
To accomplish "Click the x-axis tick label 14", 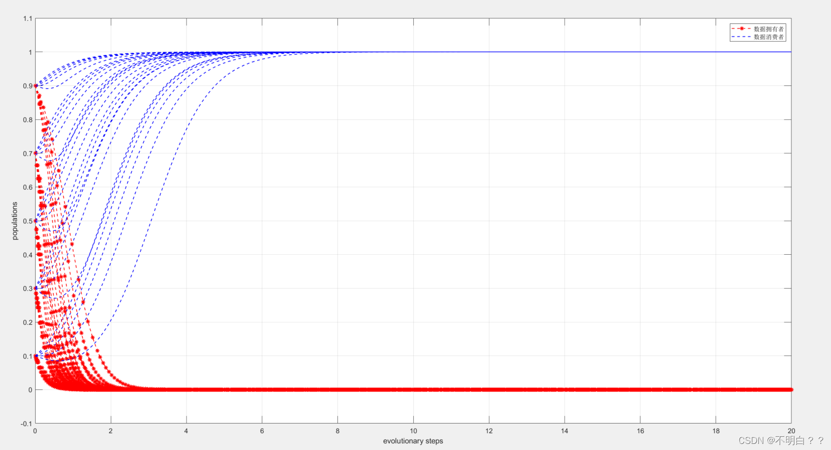I will 565,431.
